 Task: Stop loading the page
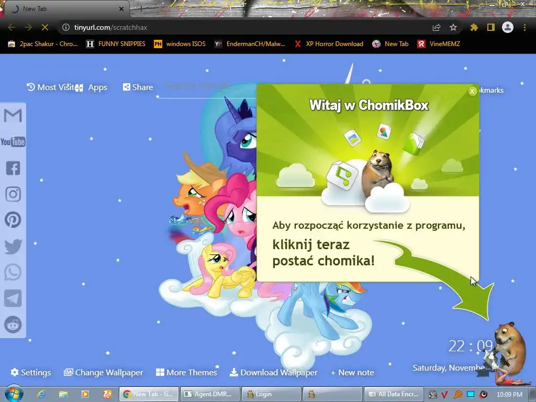(45, 27)
